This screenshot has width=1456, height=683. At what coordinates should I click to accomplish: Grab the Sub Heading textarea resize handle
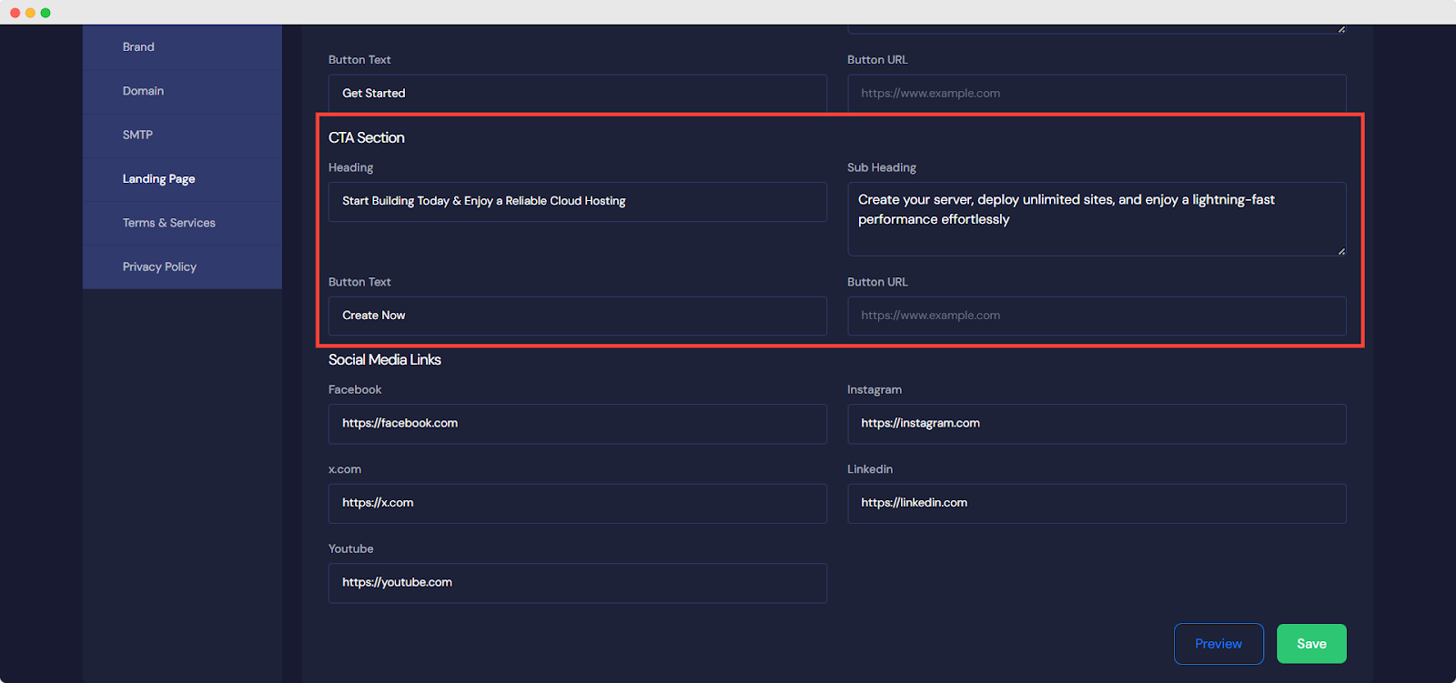click(x=1341, y=251)
